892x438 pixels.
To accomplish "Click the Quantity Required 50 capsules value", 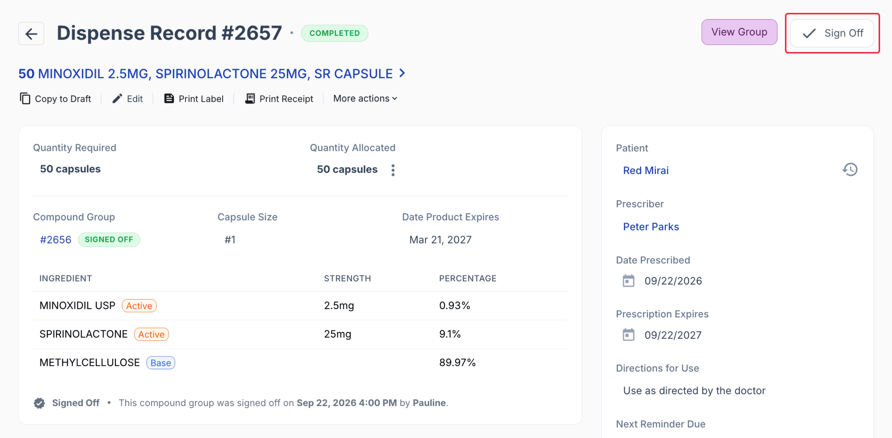I will [x=70, y=169].
